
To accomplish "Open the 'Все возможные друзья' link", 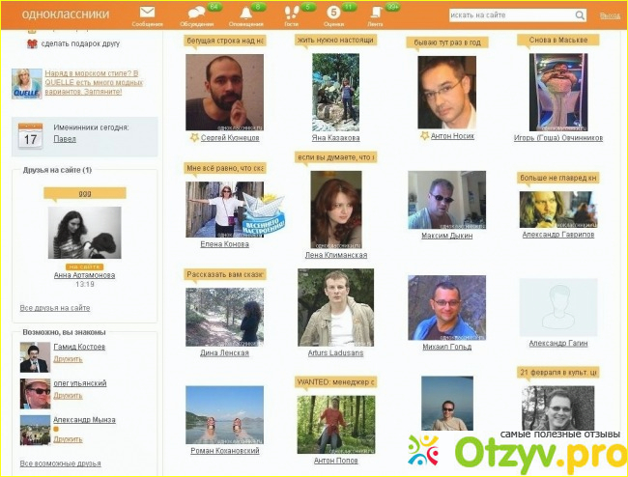I will [x=61, y=463].
